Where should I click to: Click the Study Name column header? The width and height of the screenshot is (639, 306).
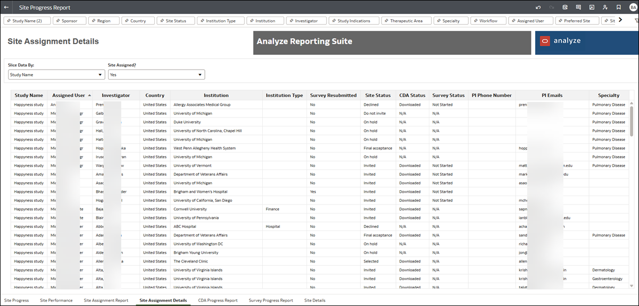coord(29,96)
